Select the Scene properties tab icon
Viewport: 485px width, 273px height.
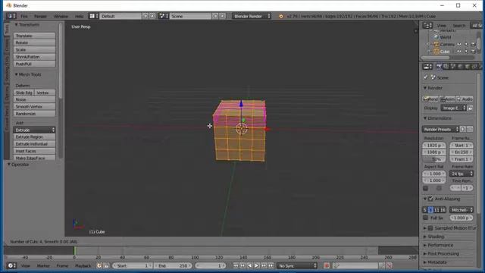(453, 67)
